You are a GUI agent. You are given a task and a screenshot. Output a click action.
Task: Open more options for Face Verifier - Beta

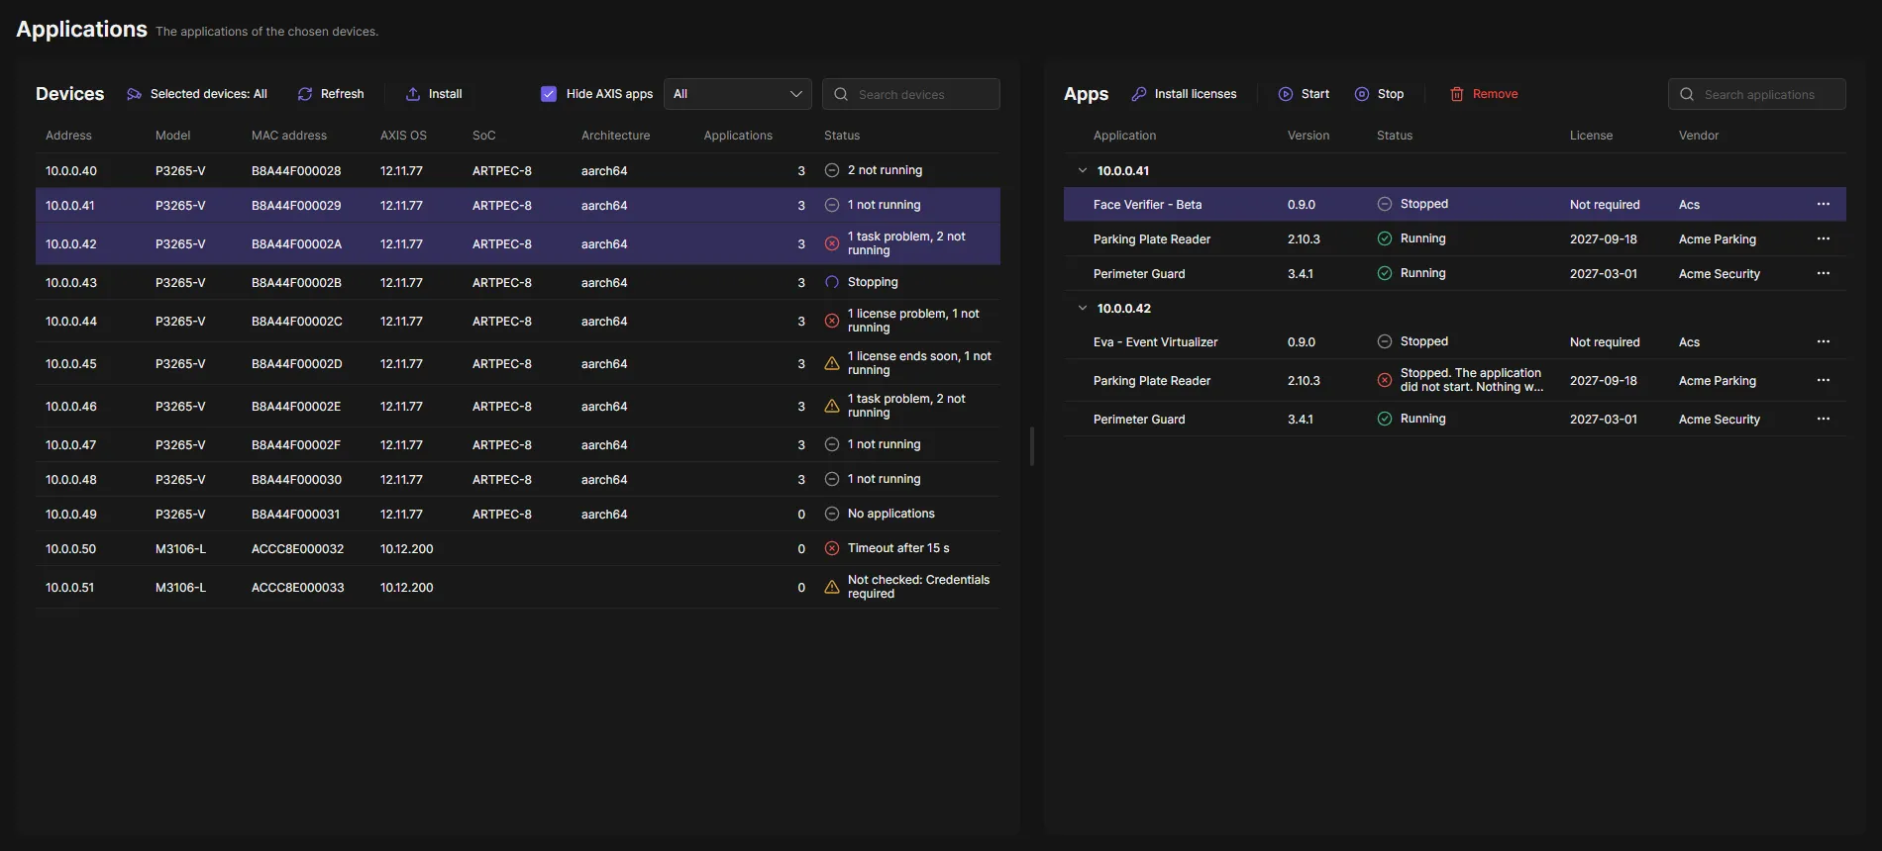(x=1824, y=204)
